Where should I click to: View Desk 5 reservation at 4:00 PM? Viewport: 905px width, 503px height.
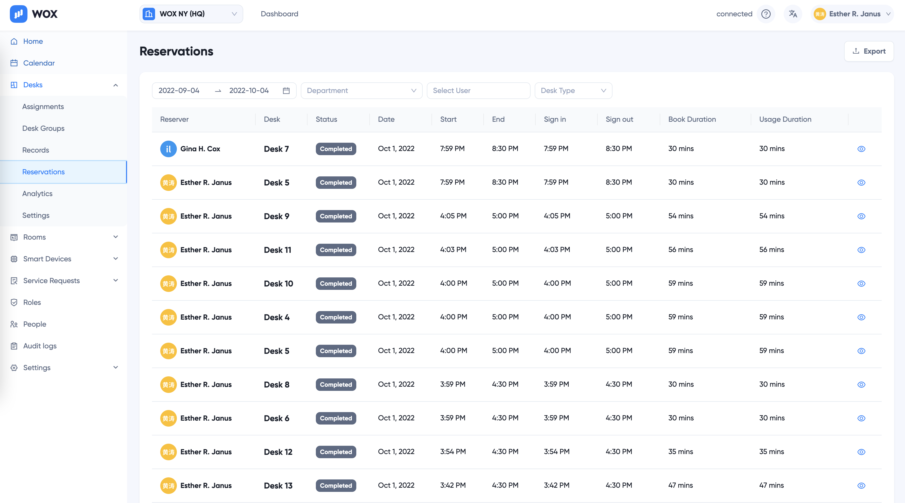pyautogui.click(x=861, y=351)
